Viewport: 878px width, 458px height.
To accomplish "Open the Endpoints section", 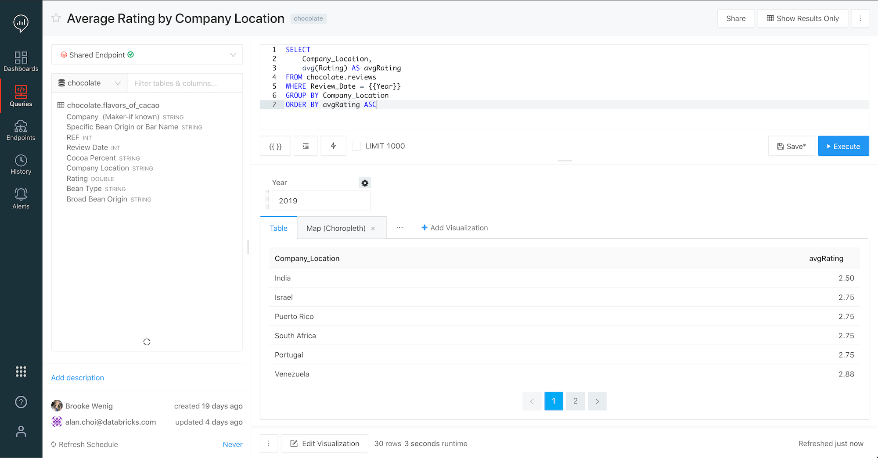I will click(21, 130).
